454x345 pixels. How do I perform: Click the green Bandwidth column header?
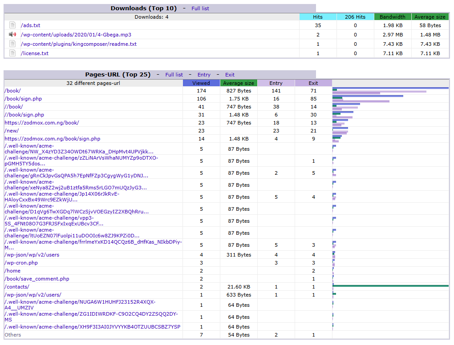392,17
